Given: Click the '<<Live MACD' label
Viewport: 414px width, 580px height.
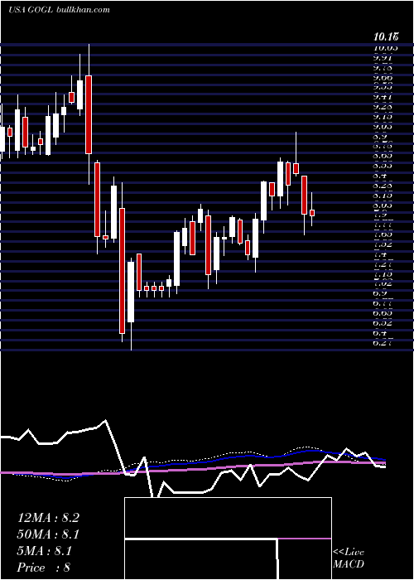Looking at the screenshot, I should 349,558.
